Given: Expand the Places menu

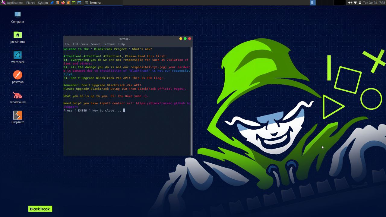Looking at the screenshot, I should tap(30, 3).
